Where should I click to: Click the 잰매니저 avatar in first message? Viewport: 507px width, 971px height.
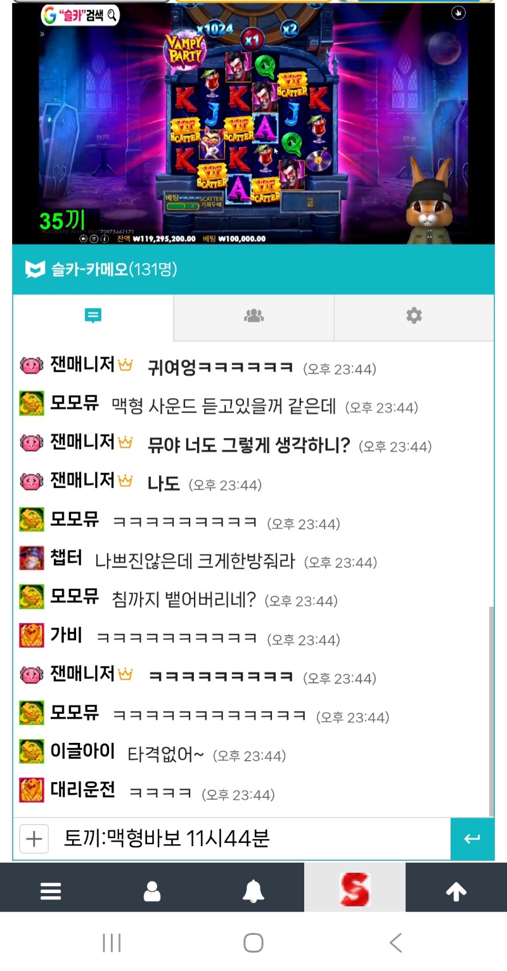coord(32,365)
